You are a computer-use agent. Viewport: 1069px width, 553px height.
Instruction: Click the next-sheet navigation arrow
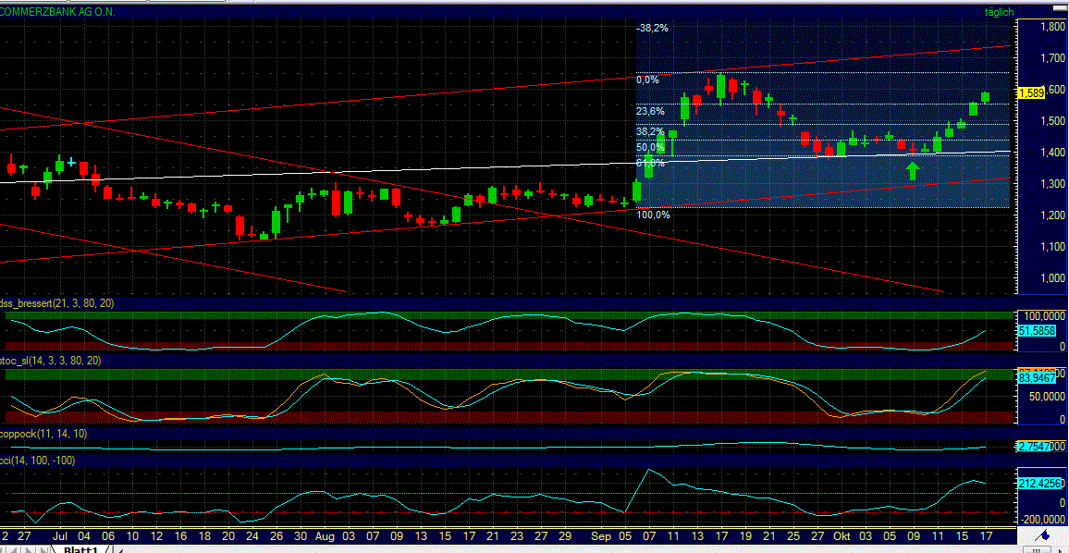click(x=28, y=547)
